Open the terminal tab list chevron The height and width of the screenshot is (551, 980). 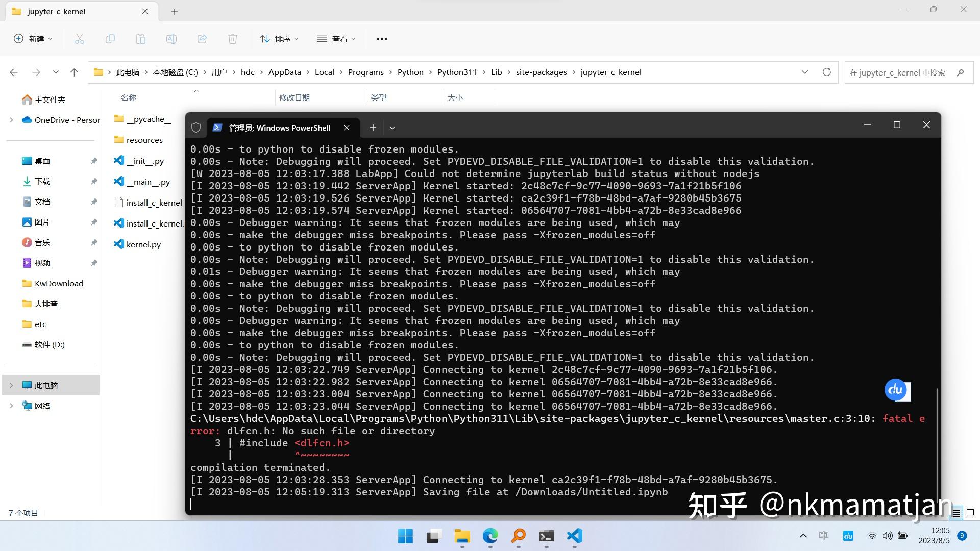pyautogui.click(x=392, y=128)
